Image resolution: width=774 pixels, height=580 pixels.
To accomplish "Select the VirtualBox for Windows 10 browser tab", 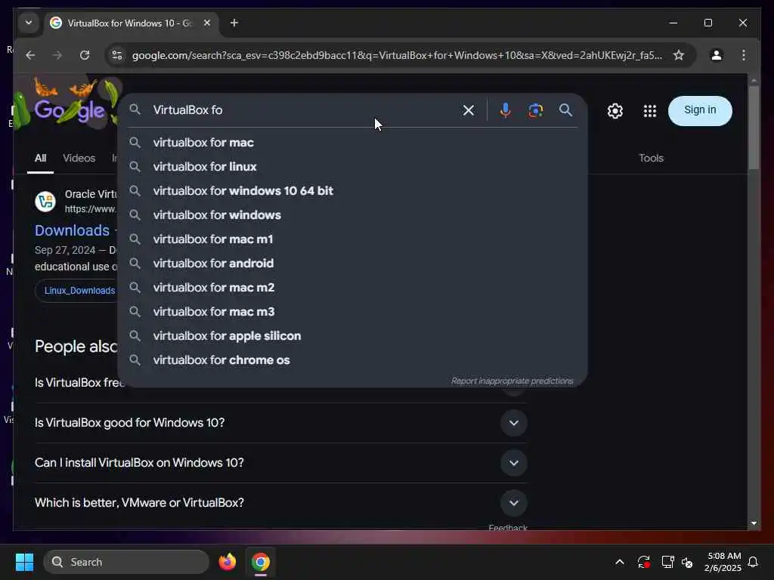I will point(131,23).
